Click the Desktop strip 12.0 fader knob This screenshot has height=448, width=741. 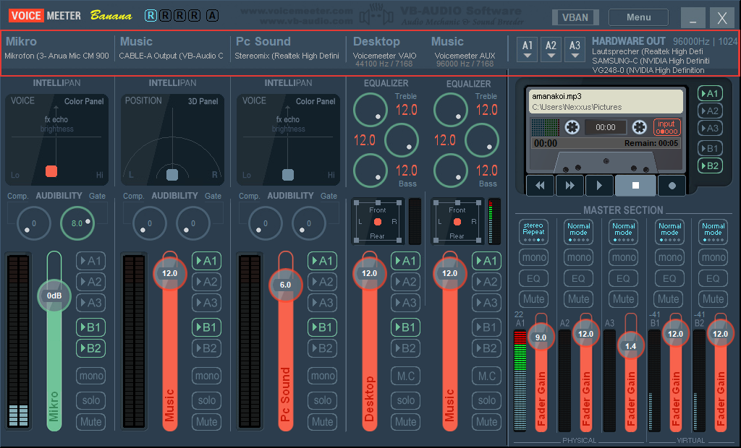pos(369,273)
